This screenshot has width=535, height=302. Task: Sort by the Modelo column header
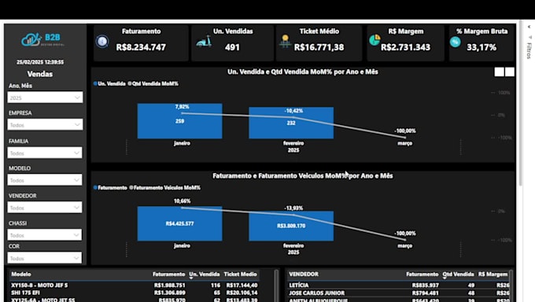point(21,274)
